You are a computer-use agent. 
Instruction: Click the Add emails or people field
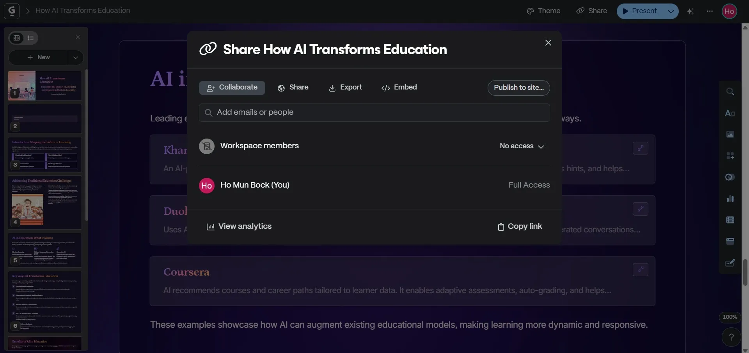pyautogui.click(x=374, y=112)
